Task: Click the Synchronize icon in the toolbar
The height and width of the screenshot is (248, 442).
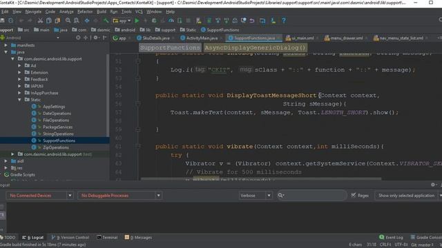Action: coord(11,21)
